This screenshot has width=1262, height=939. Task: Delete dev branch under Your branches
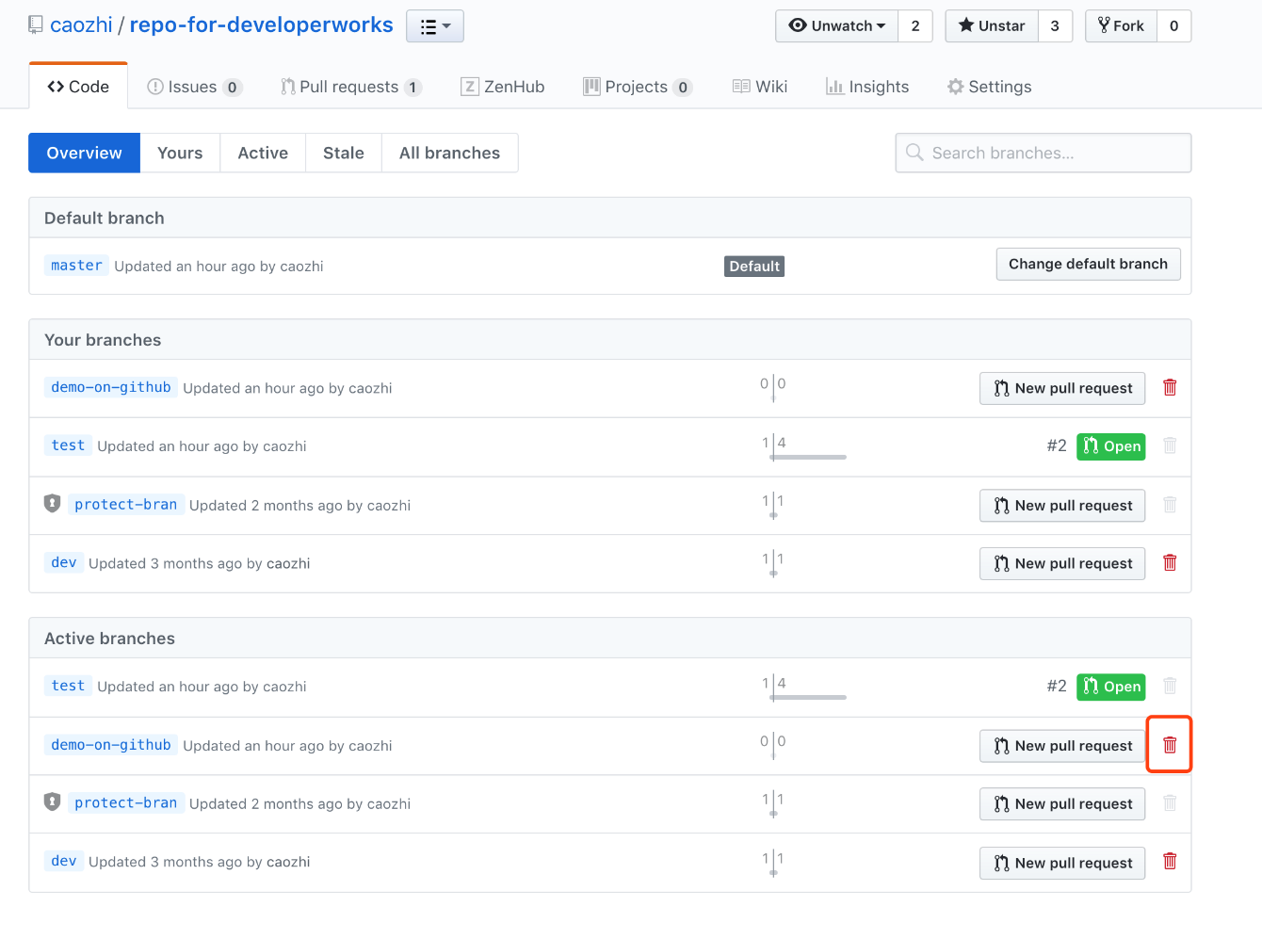click(1170, 563)
